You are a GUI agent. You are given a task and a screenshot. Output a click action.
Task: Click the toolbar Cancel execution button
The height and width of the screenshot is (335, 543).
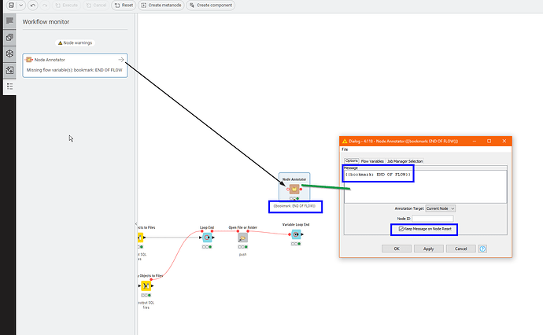tap(96, 6)
